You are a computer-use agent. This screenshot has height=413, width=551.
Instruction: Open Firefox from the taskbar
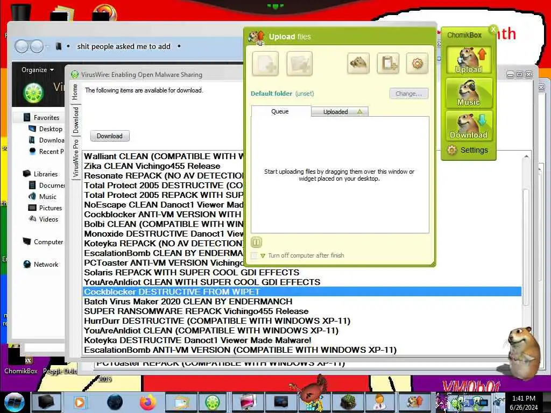[147, 402]
